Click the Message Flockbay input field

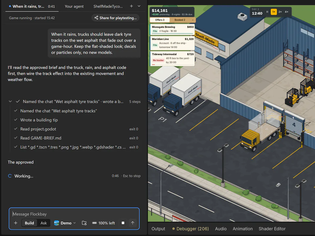click(74, 214)
